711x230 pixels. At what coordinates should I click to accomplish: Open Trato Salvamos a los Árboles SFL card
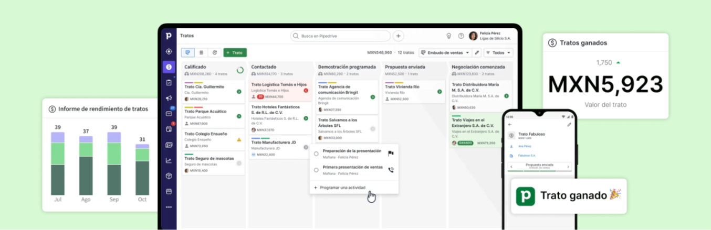pyautogui.click(x=347, y=128)
